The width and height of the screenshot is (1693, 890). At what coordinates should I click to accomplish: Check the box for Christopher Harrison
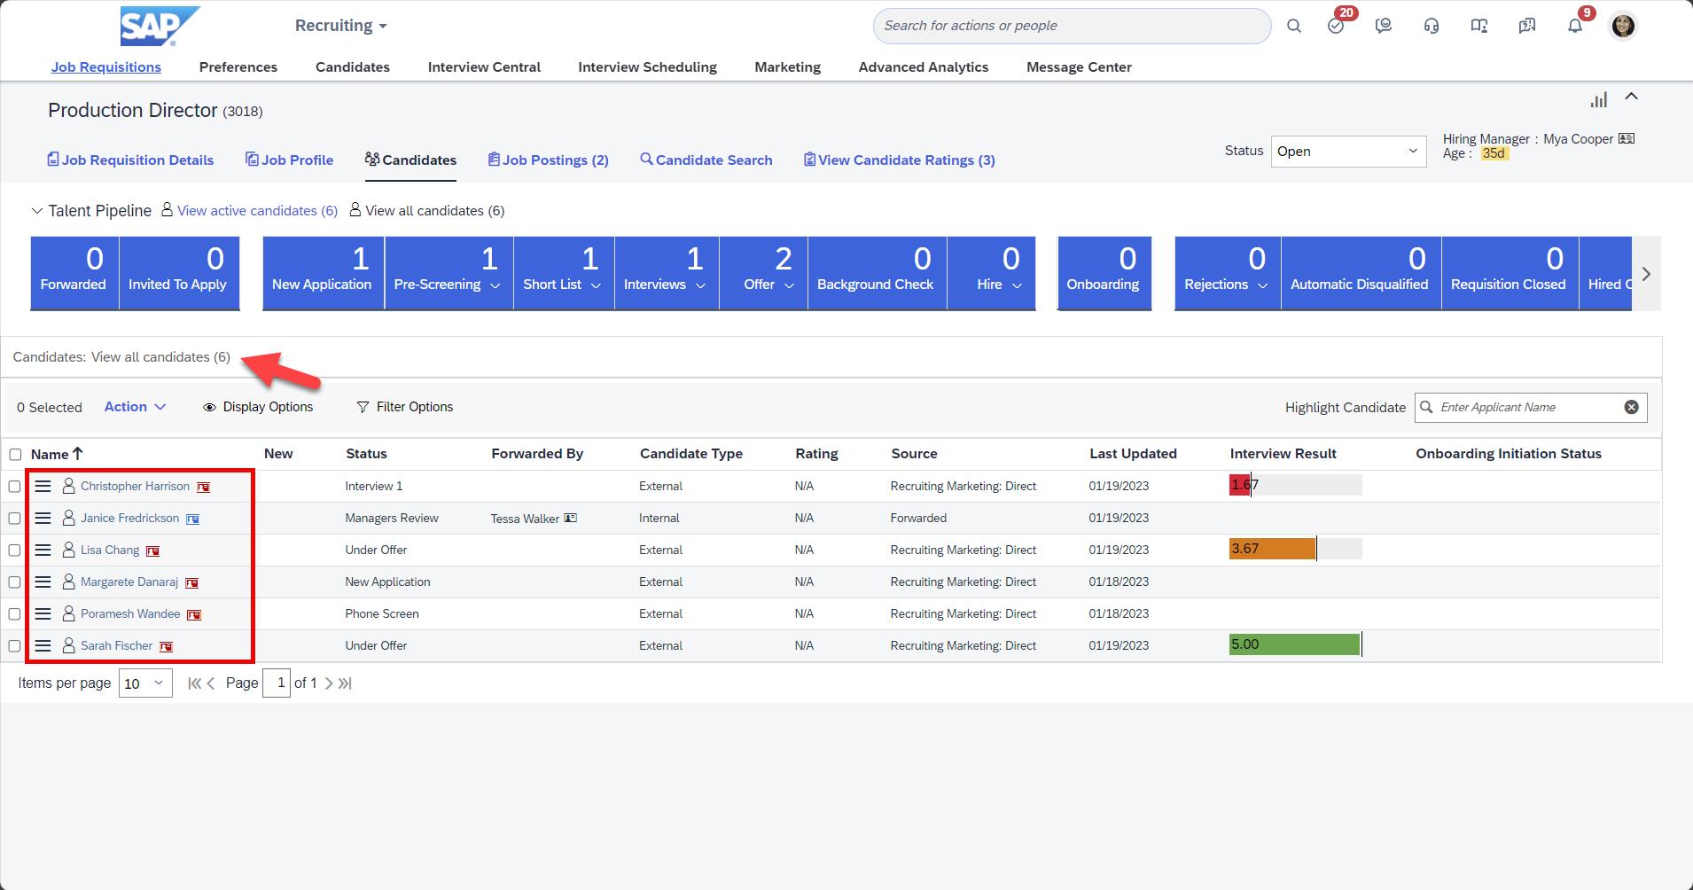click(x=14, y=487)
